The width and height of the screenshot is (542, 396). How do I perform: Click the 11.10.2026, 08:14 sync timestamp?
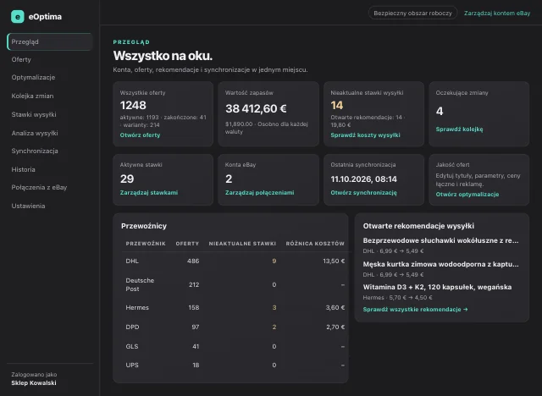pyautogui.click(x=363, y=179)
